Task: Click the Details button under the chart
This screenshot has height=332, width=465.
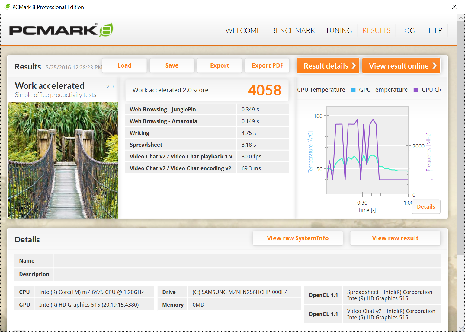Action: (x=426, y=207)
